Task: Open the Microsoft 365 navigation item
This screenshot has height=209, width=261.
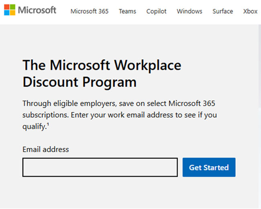Action: (89, 11)
